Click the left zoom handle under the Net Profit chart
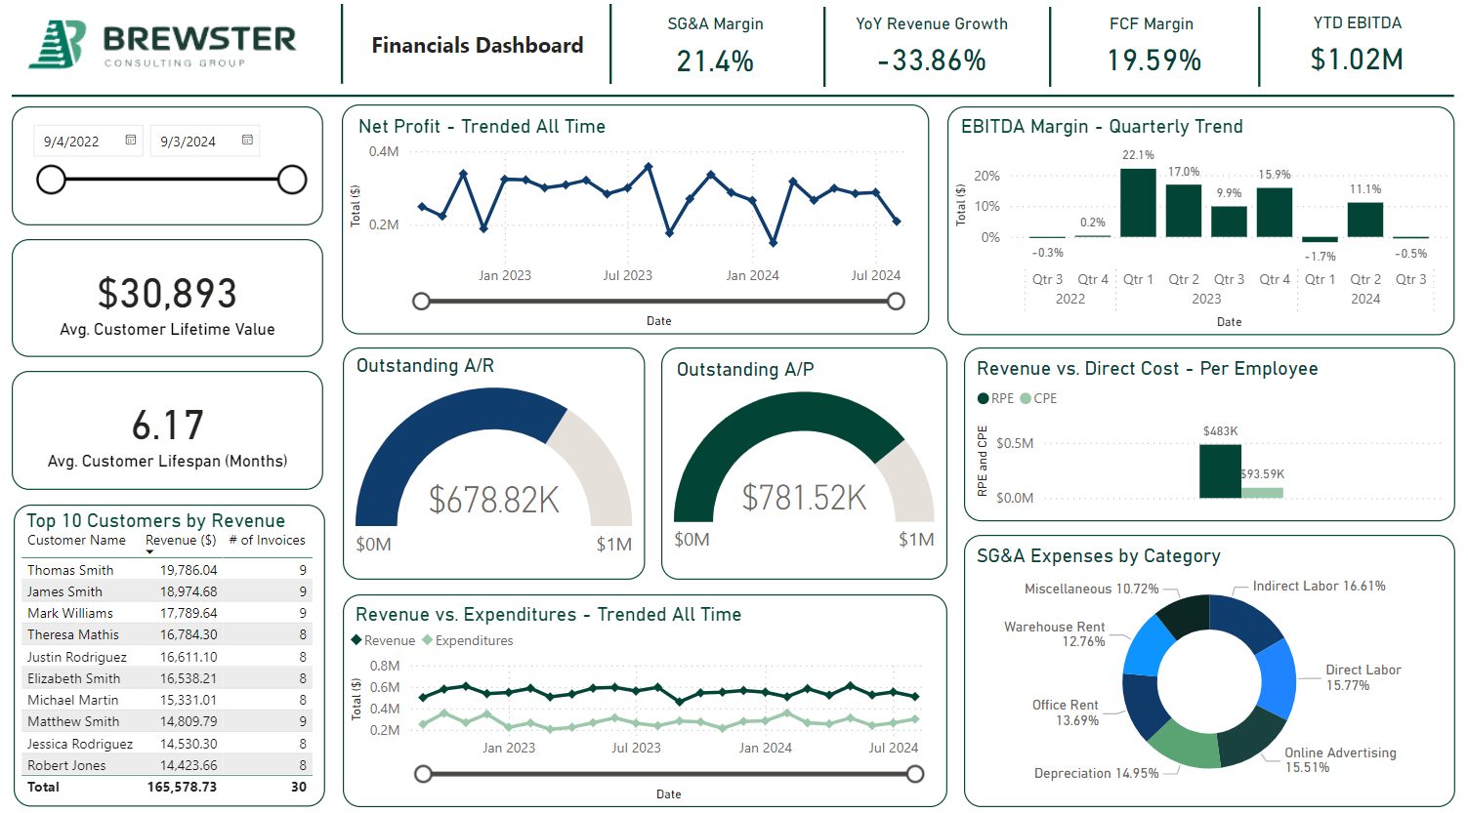 tap(421, 302)
